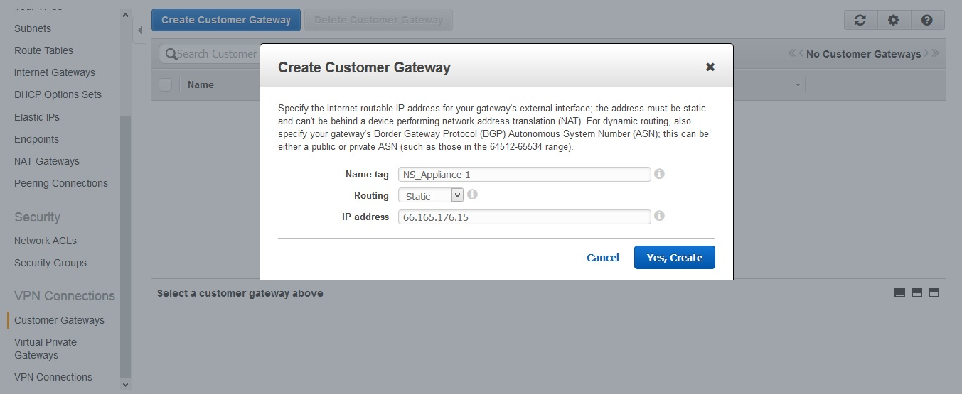Click info icon beside Routing dropdown
This screenshot has height=394, width=962.
[472, 194]
